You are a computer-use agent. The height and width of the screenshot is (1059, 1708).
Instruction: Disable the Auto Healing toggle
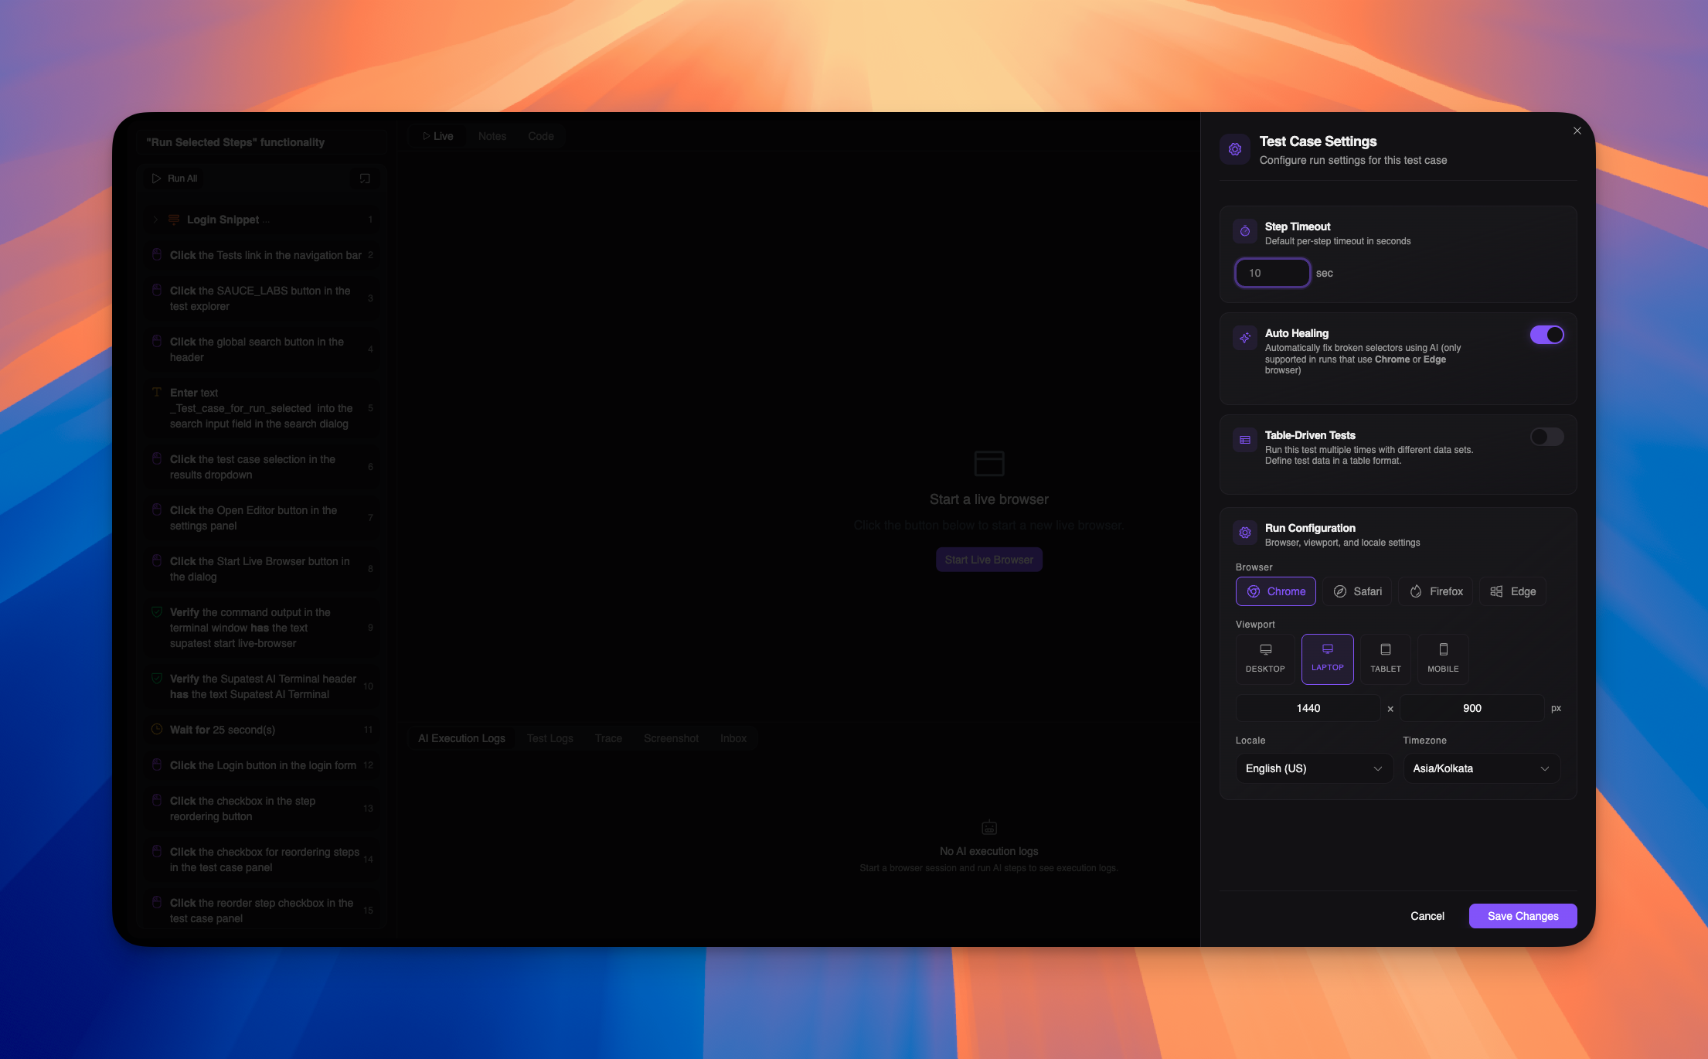pos(1546,335)
